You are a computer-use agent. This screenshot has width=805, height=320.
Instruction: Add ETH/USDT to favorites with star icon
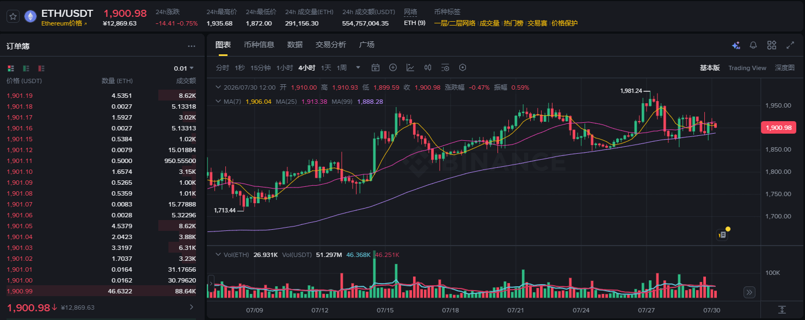coord(13,16)
